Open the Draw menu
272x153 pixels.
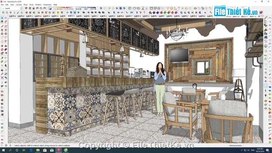[25, 5]
